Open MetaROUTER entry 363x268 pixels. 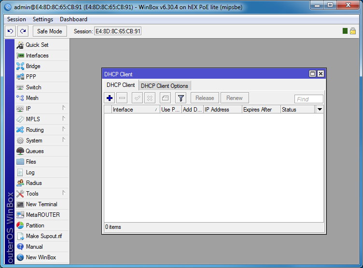pos(42,215)
